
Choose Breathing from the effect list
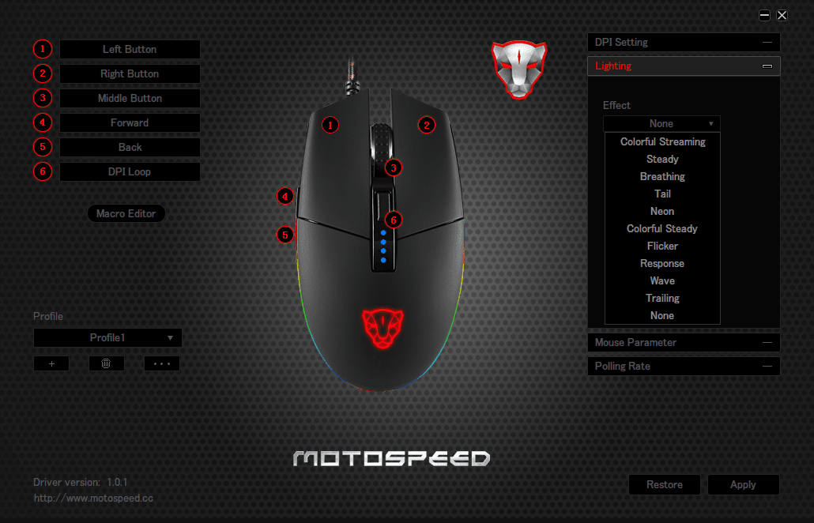coord(662,176)
